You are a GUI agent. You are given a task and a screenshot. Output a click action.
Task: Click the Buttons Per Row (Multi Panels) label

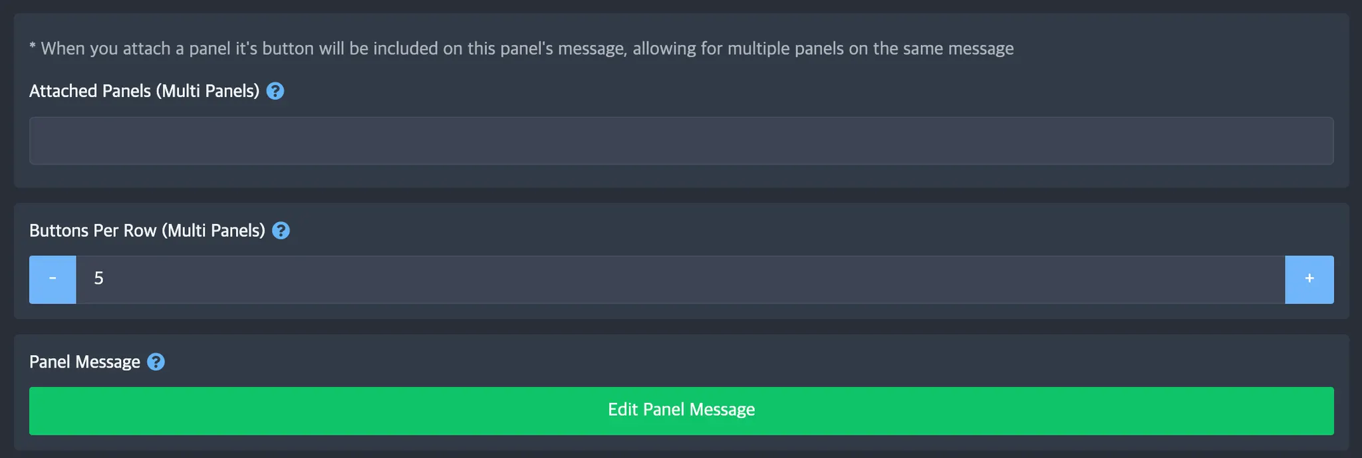147,231
